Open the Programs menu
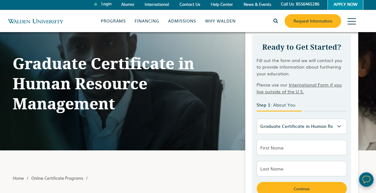Image resolution: width=376 pixels, height=193 pixels. tap(113, 21)
